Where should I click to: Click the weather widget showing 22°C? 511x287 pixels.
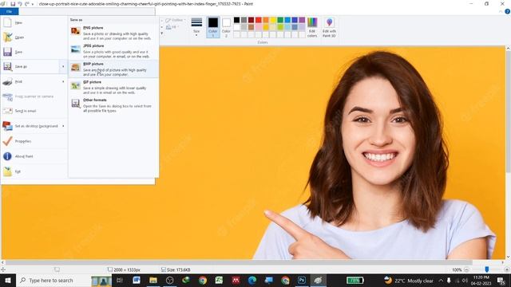pyautogui.click(x=409, y=281)
